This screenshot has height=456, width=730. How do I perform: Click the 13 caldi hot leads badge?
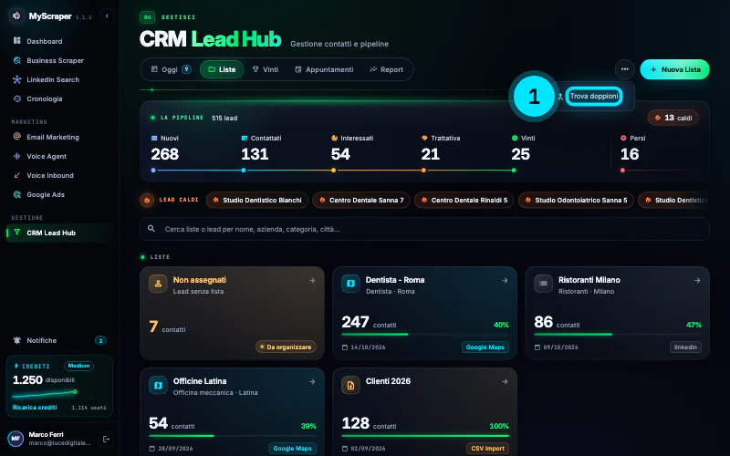pos(673,118)
